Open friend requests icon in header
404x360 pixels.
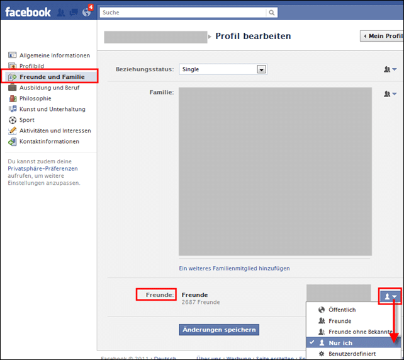61,13
